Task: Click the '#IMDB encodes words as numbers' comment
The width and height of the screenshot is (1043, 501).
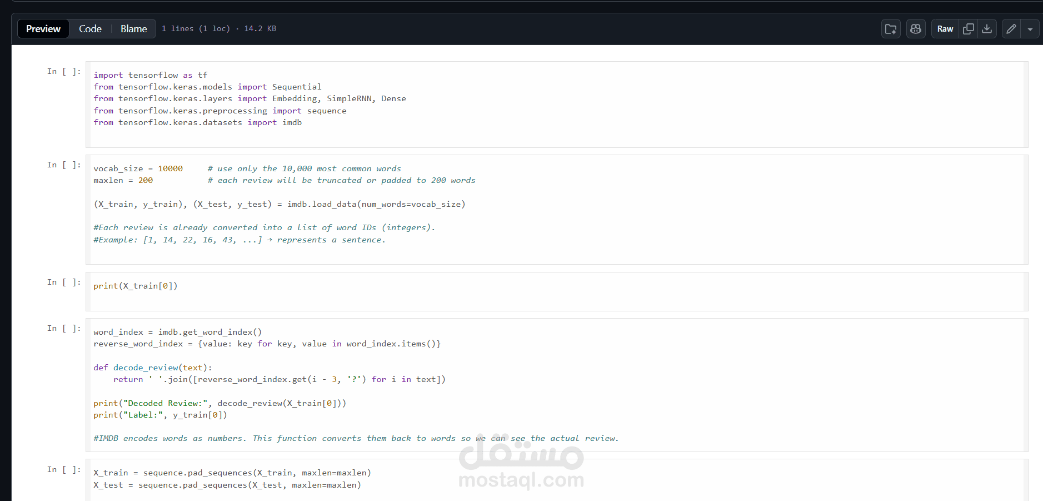Action: point(356,438)
